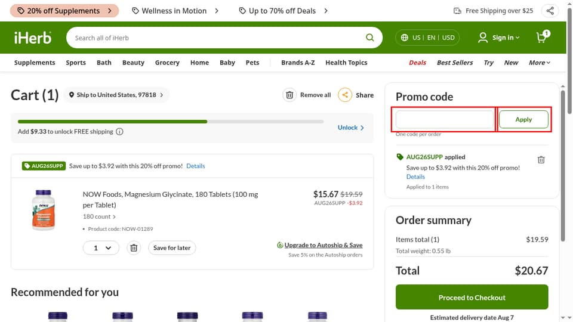Click the Share text beside the orange icon
This screenshot has width=573, height=322.
(x=365, y=95)
